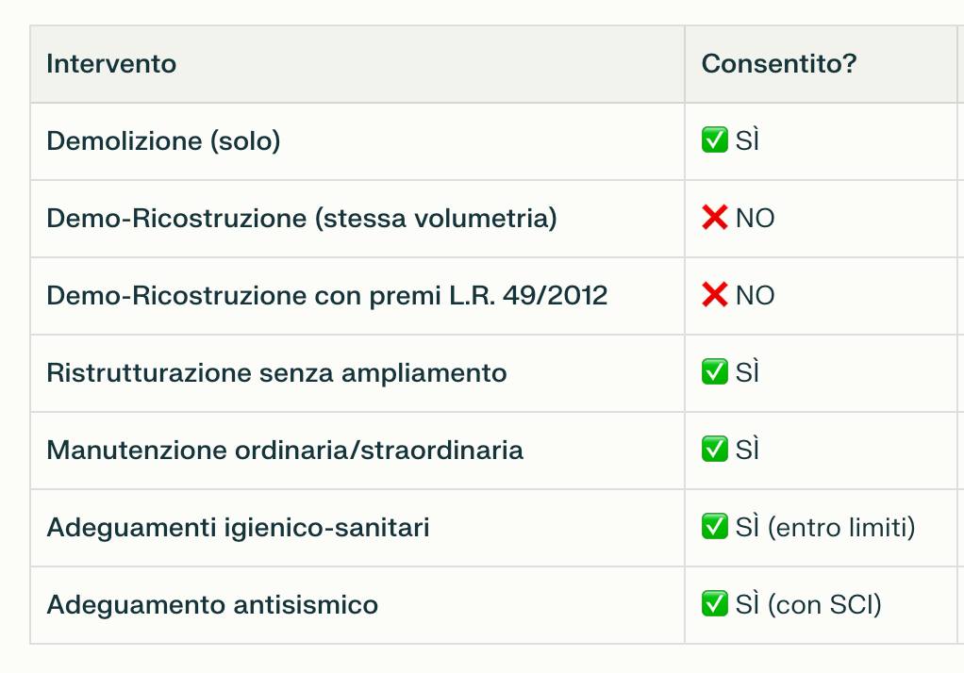Click the green check icon beside Demolizione (solo)

(x=714, y=140)
